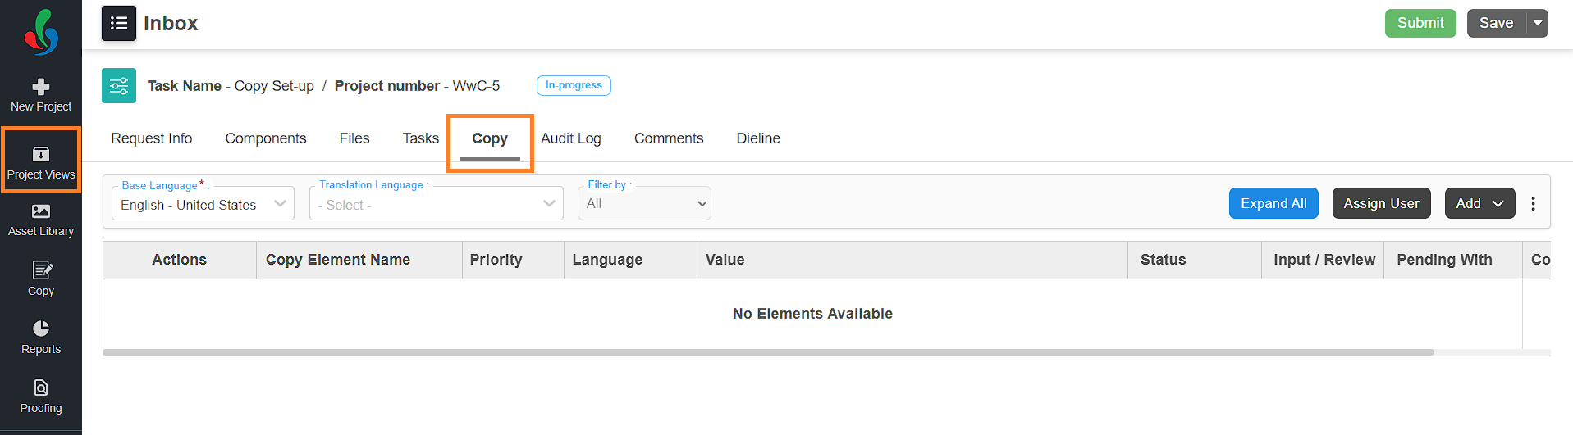Click the Assign User button
The height and width of the screenshot is (435, 1573).
(x=1381, y=203)
